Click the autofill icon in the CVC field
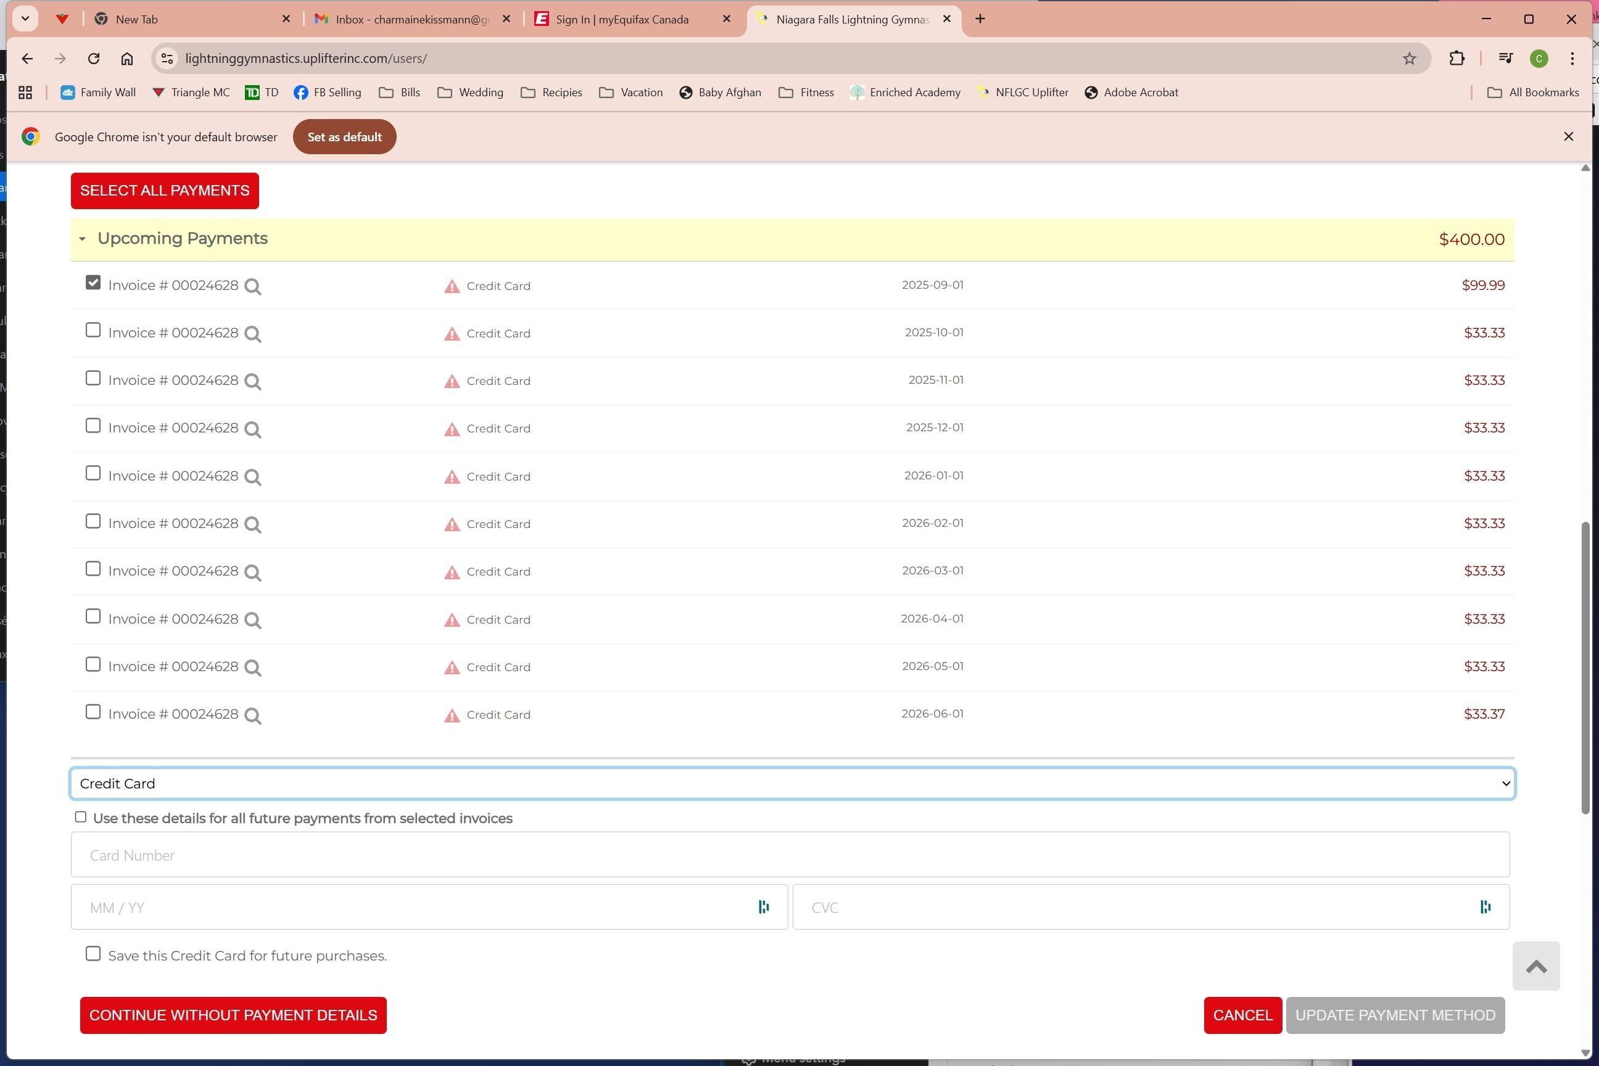1599x1066 pixels. click(x=1485, y=907)
